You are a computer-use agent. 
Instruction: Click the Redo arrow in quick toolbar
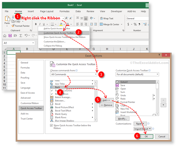[33, 36]
